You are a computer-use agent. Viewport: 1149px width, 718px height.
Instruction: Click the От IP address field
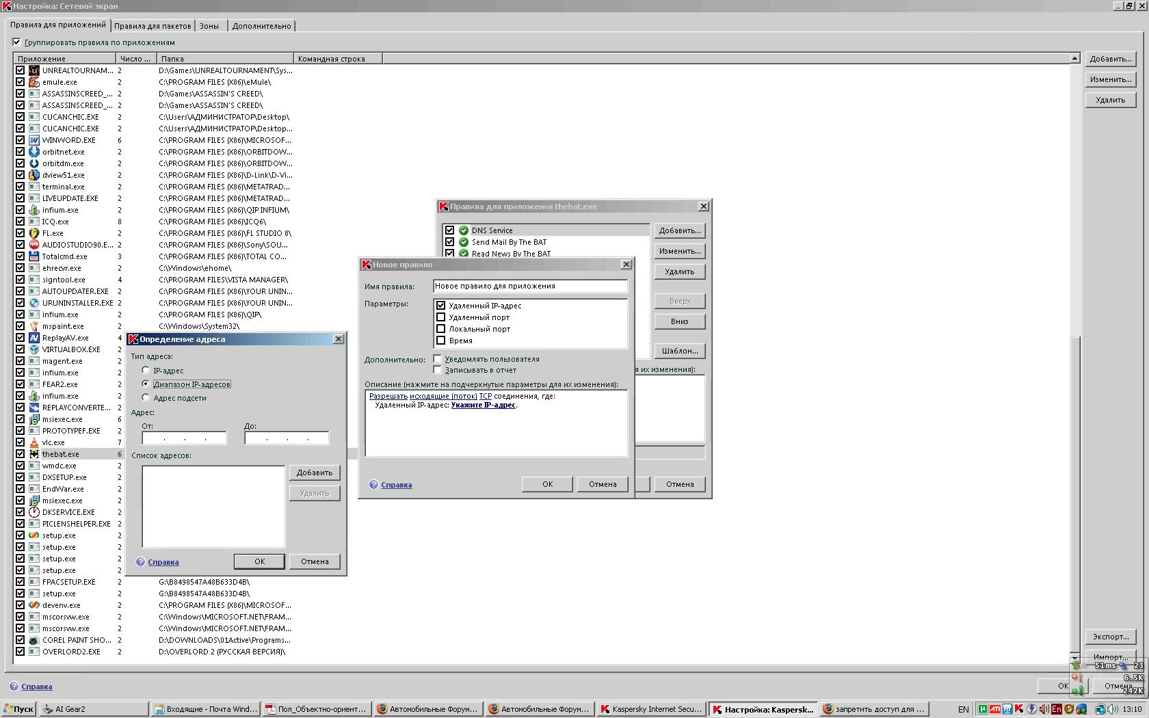pyautogui.click(x=184, y=438)
